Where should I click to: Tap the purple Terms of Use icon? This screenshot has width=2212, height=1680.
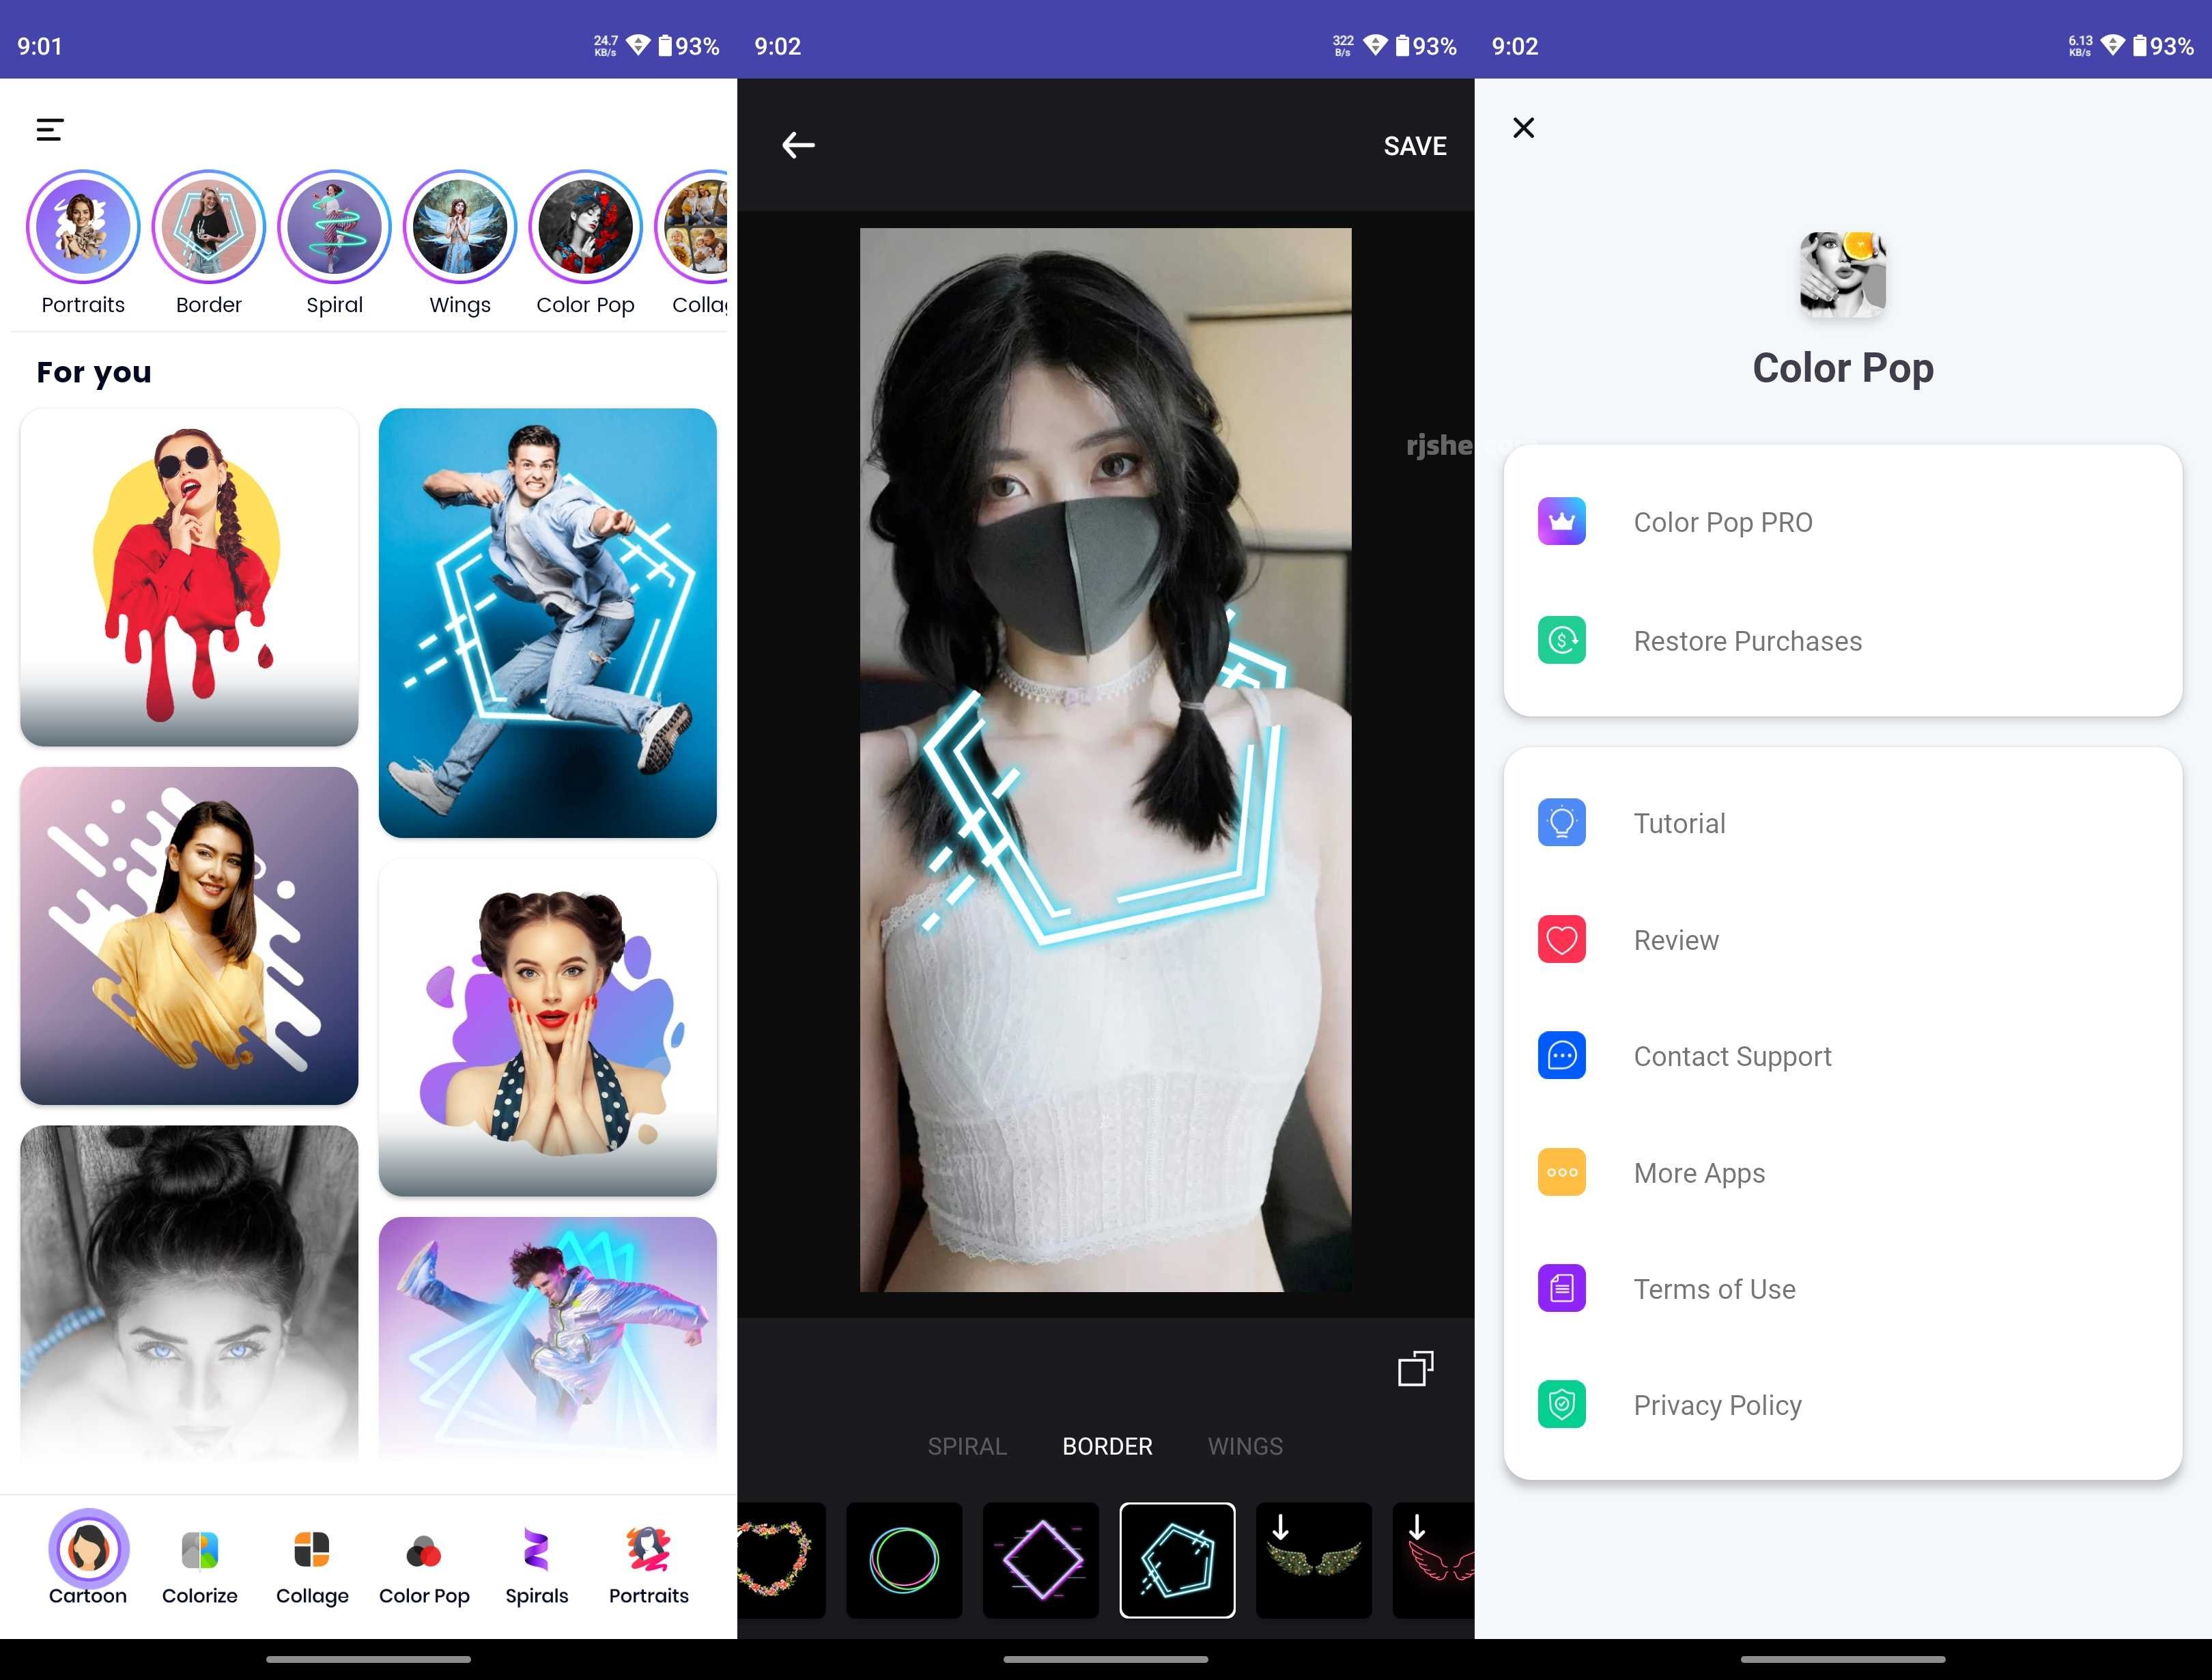[1561, 1288]
